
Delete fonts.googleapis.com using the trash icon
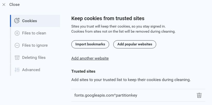199,95
